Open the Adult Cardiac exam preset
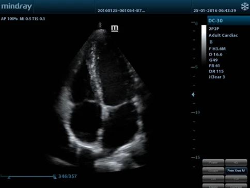Screen dimensions: 250x188 223,35
